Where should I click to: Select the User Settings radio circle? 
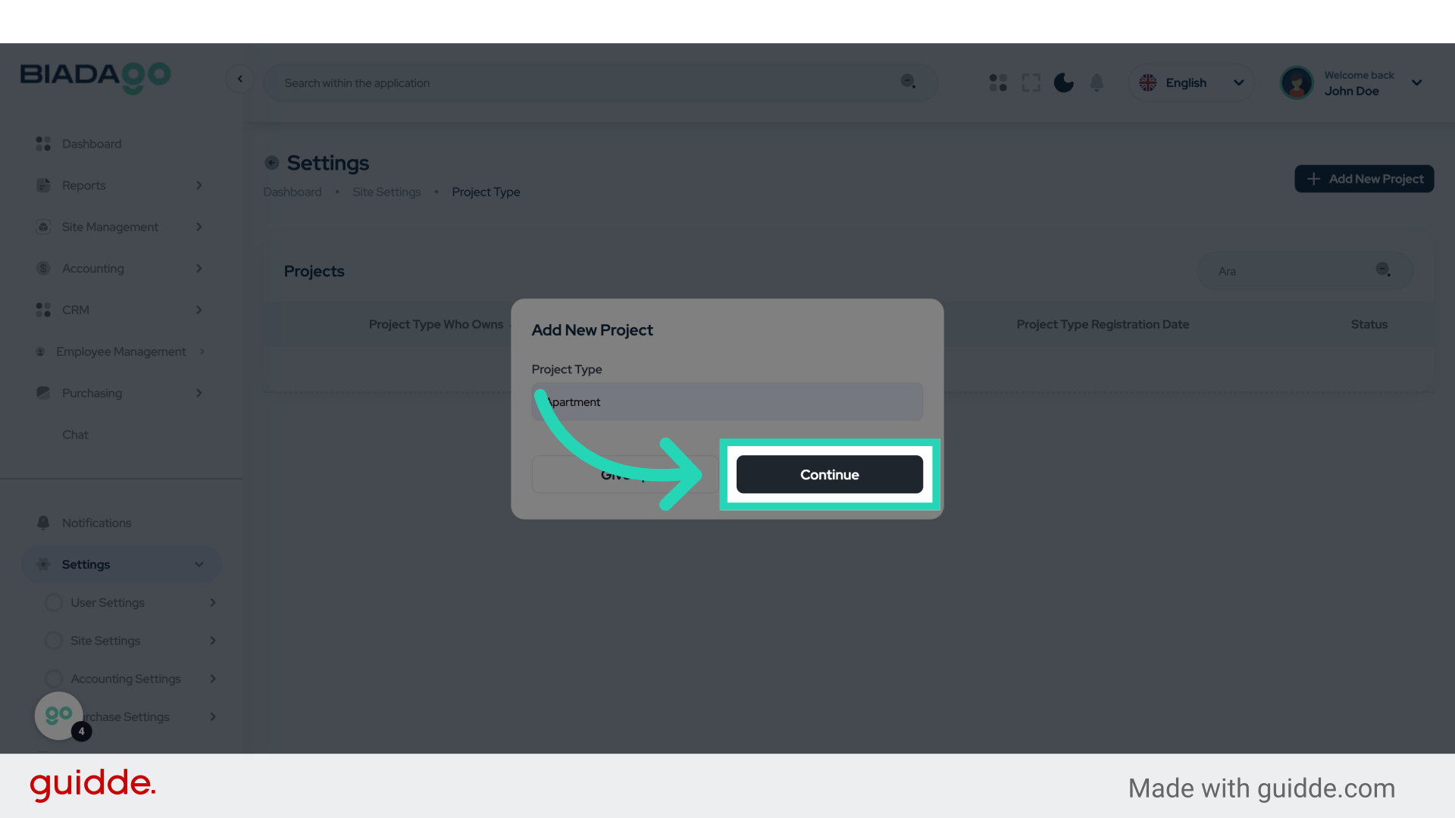pos(54,603)
